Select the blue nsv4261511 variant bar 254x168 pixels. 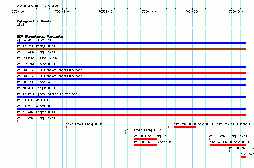coord(131,97)
